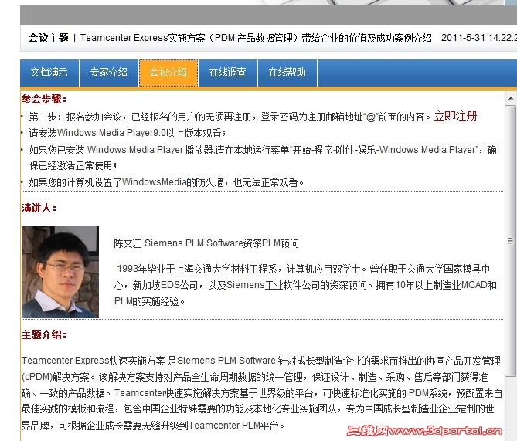This screenshot has width=517, height=441.
Task: Switch to the 专家介绍 tab
Action: [x=109, y=73]
